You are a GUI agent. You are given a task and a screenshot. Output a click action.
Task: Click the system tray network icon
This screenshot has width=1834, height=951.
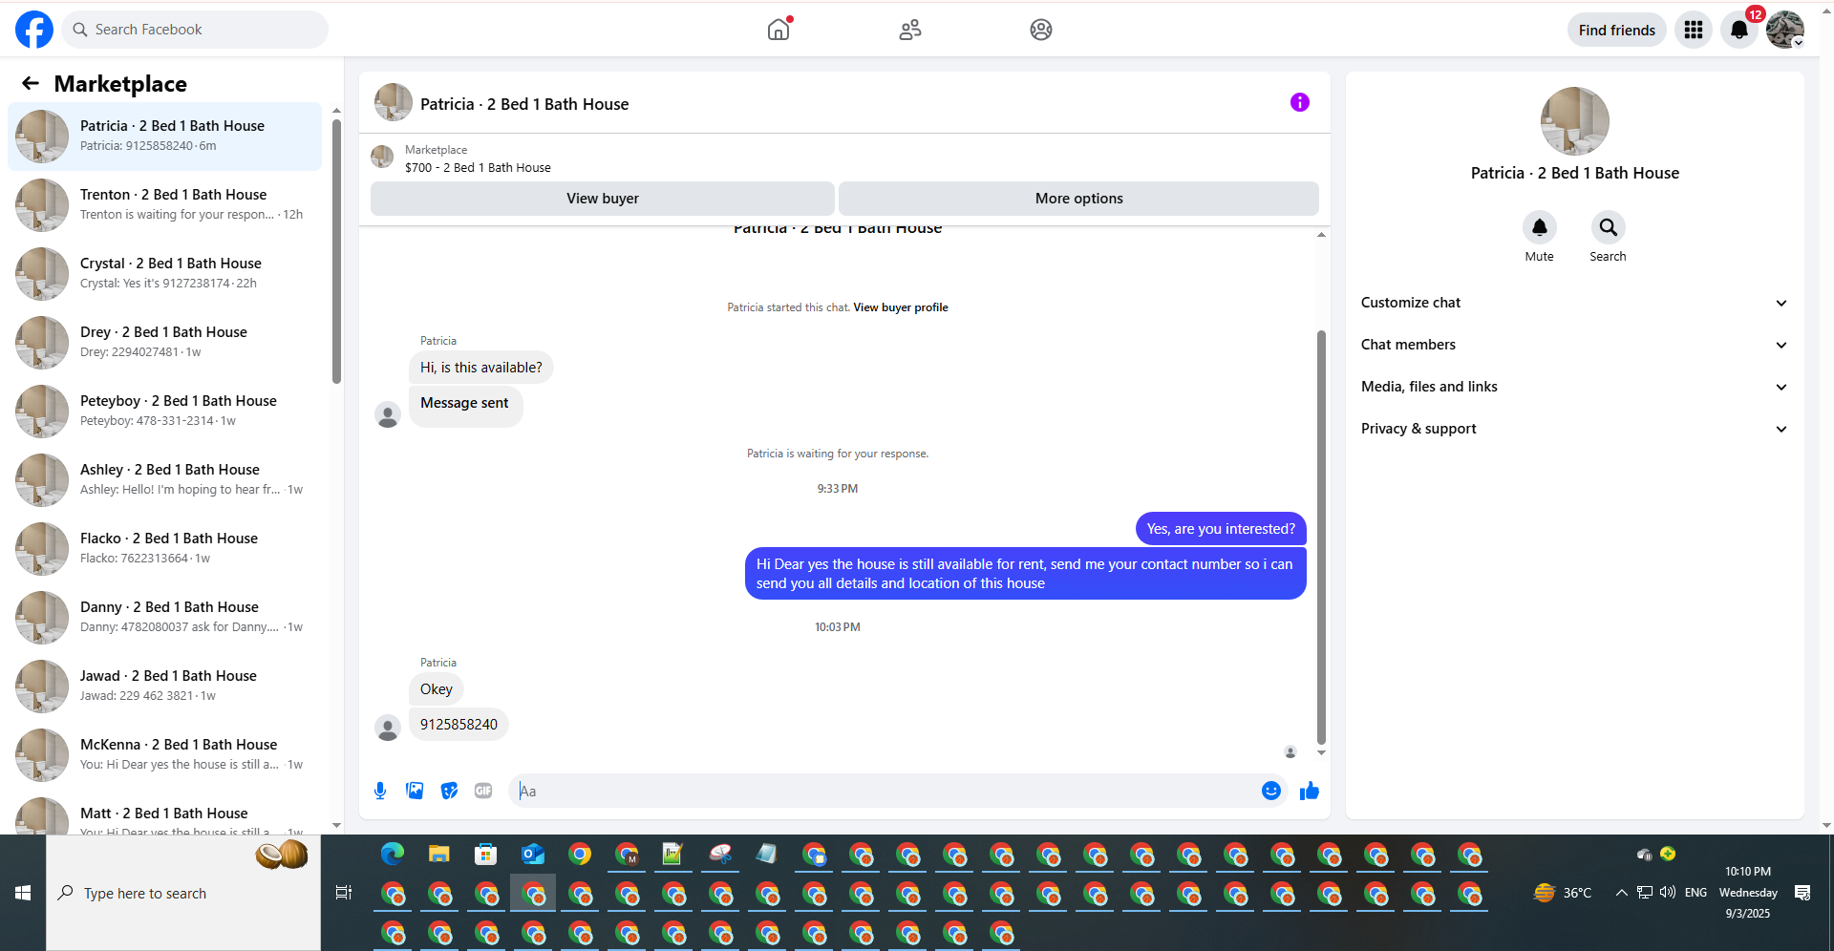tap(1645, 893)
